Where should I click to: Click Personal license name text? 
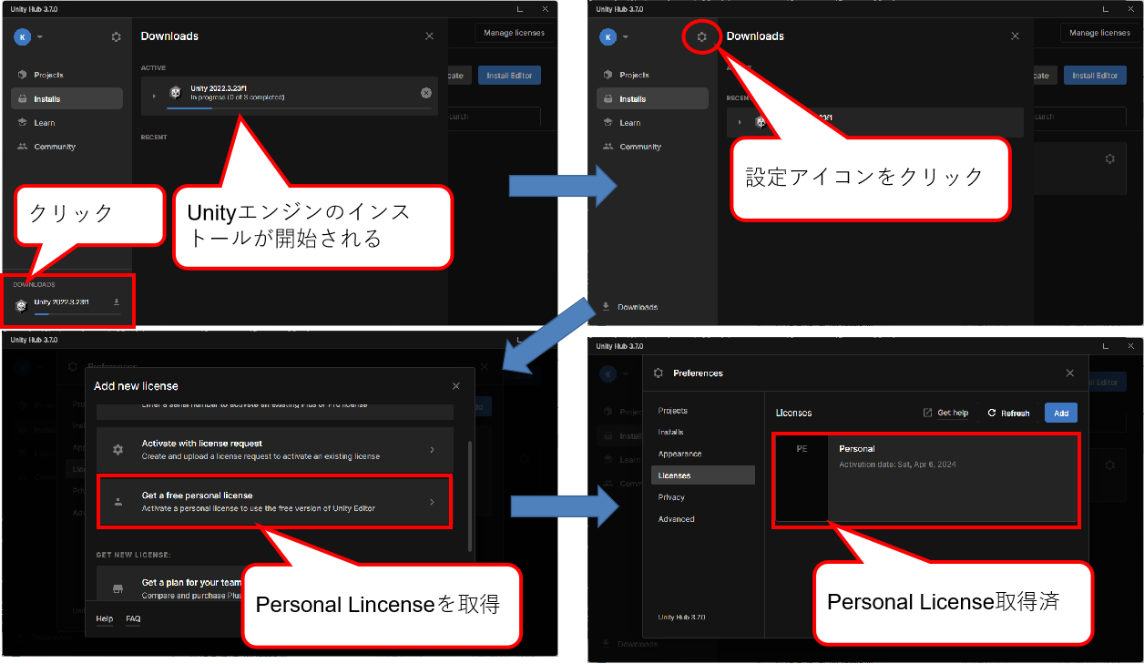[x=857, y=449]
